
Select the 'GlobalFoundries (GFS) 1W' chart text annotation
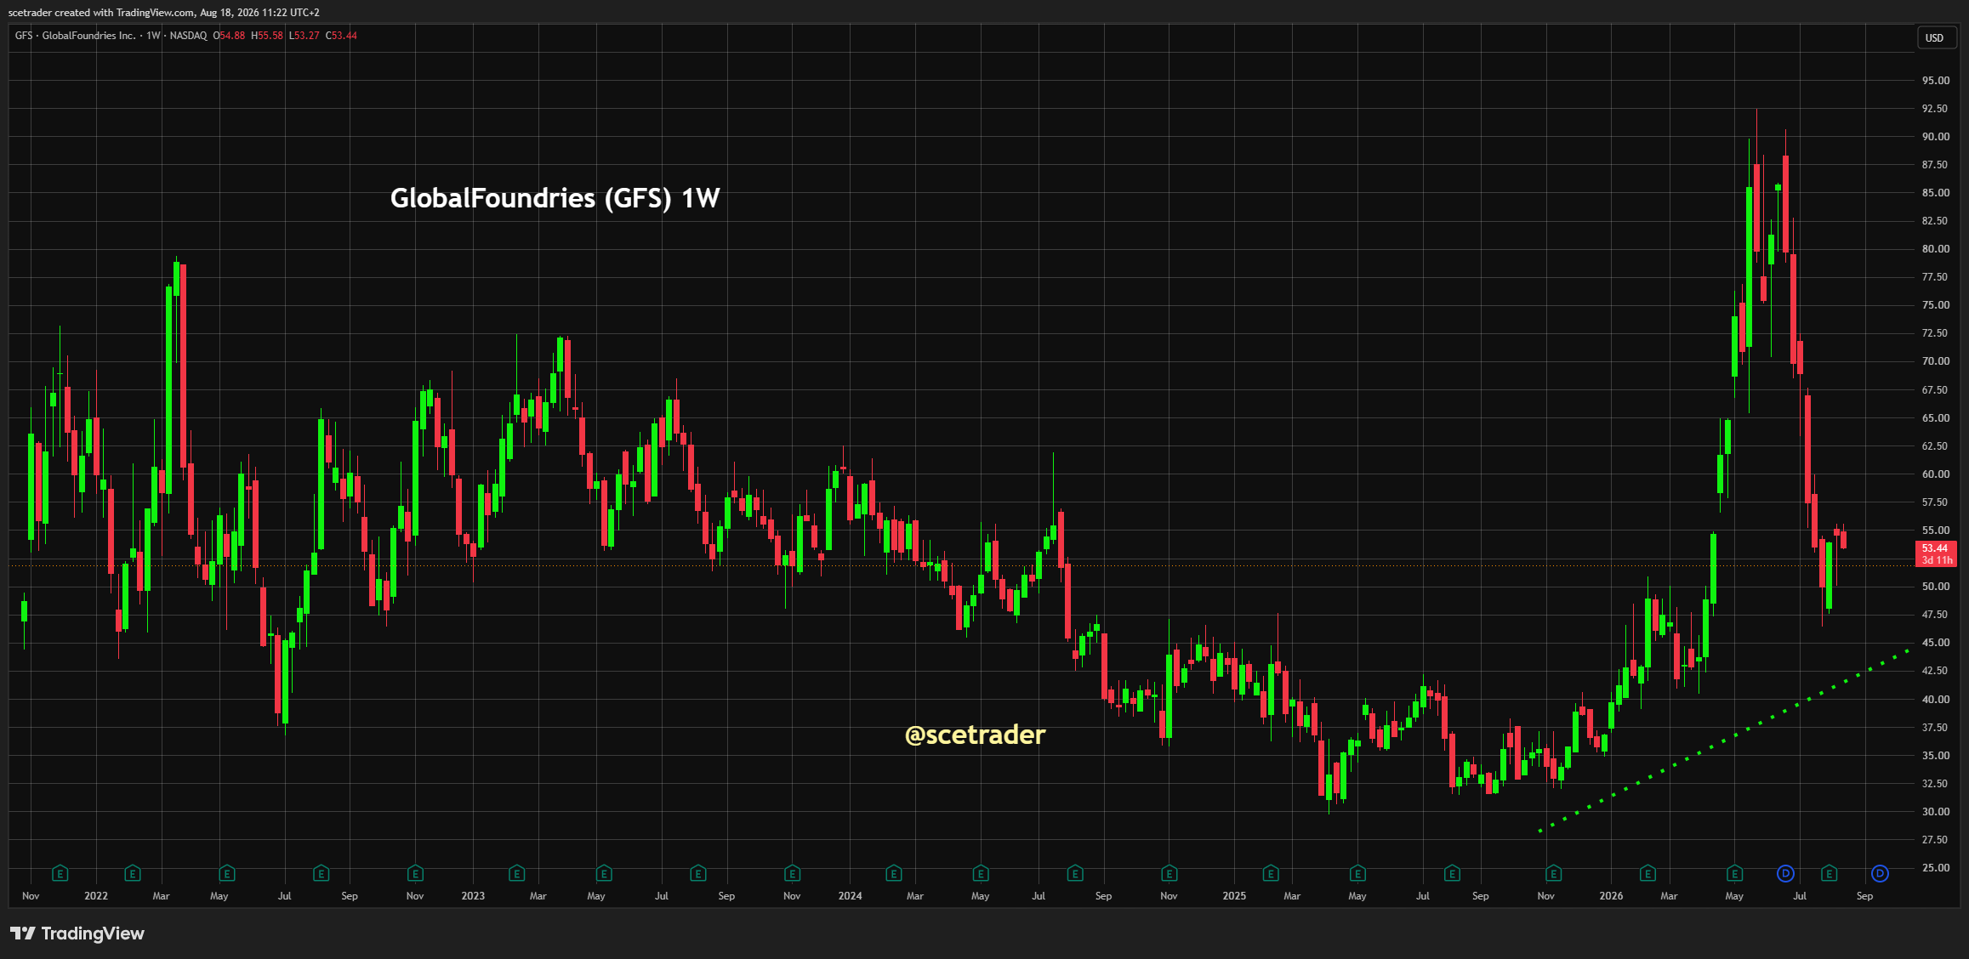(x=555, y=198)
